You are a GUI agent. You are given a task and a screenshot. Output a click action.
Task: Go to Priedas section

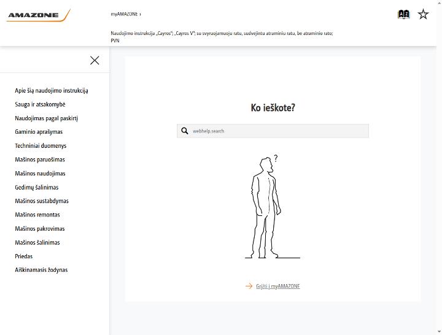[24, 256]
